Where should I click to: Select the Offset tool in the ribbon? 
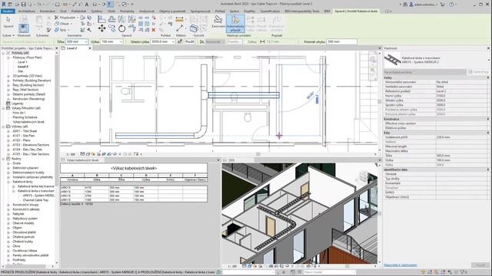pos(111,19)
